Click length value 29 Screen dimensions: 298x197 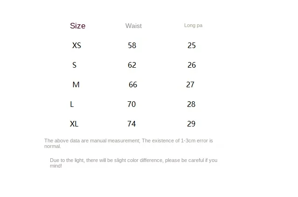tap(191, 124)
